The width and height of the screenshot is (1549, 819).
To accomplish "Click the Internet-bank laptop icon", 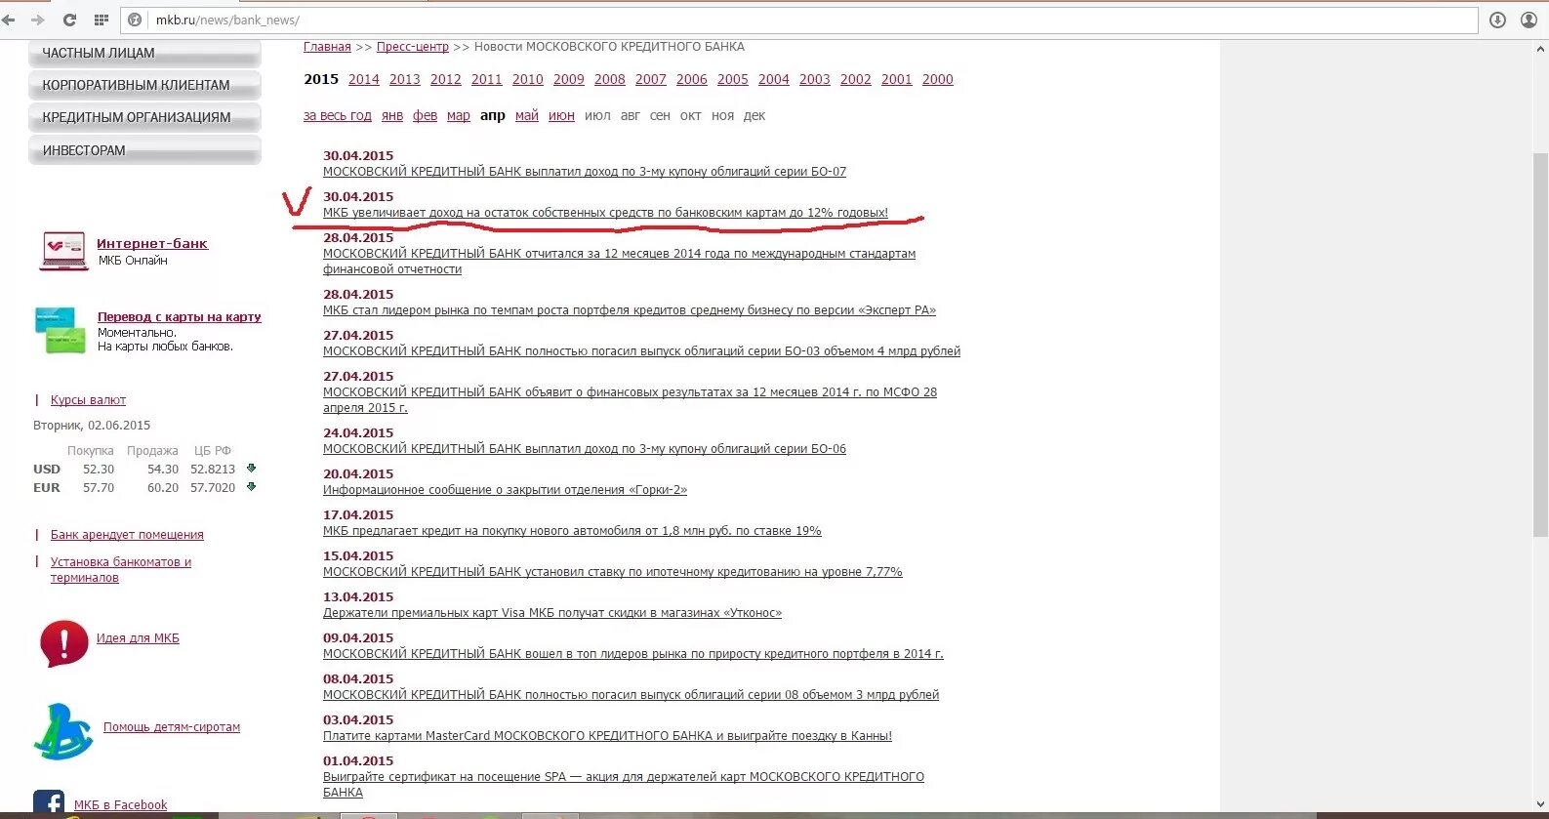I will (x=63, y=251).
